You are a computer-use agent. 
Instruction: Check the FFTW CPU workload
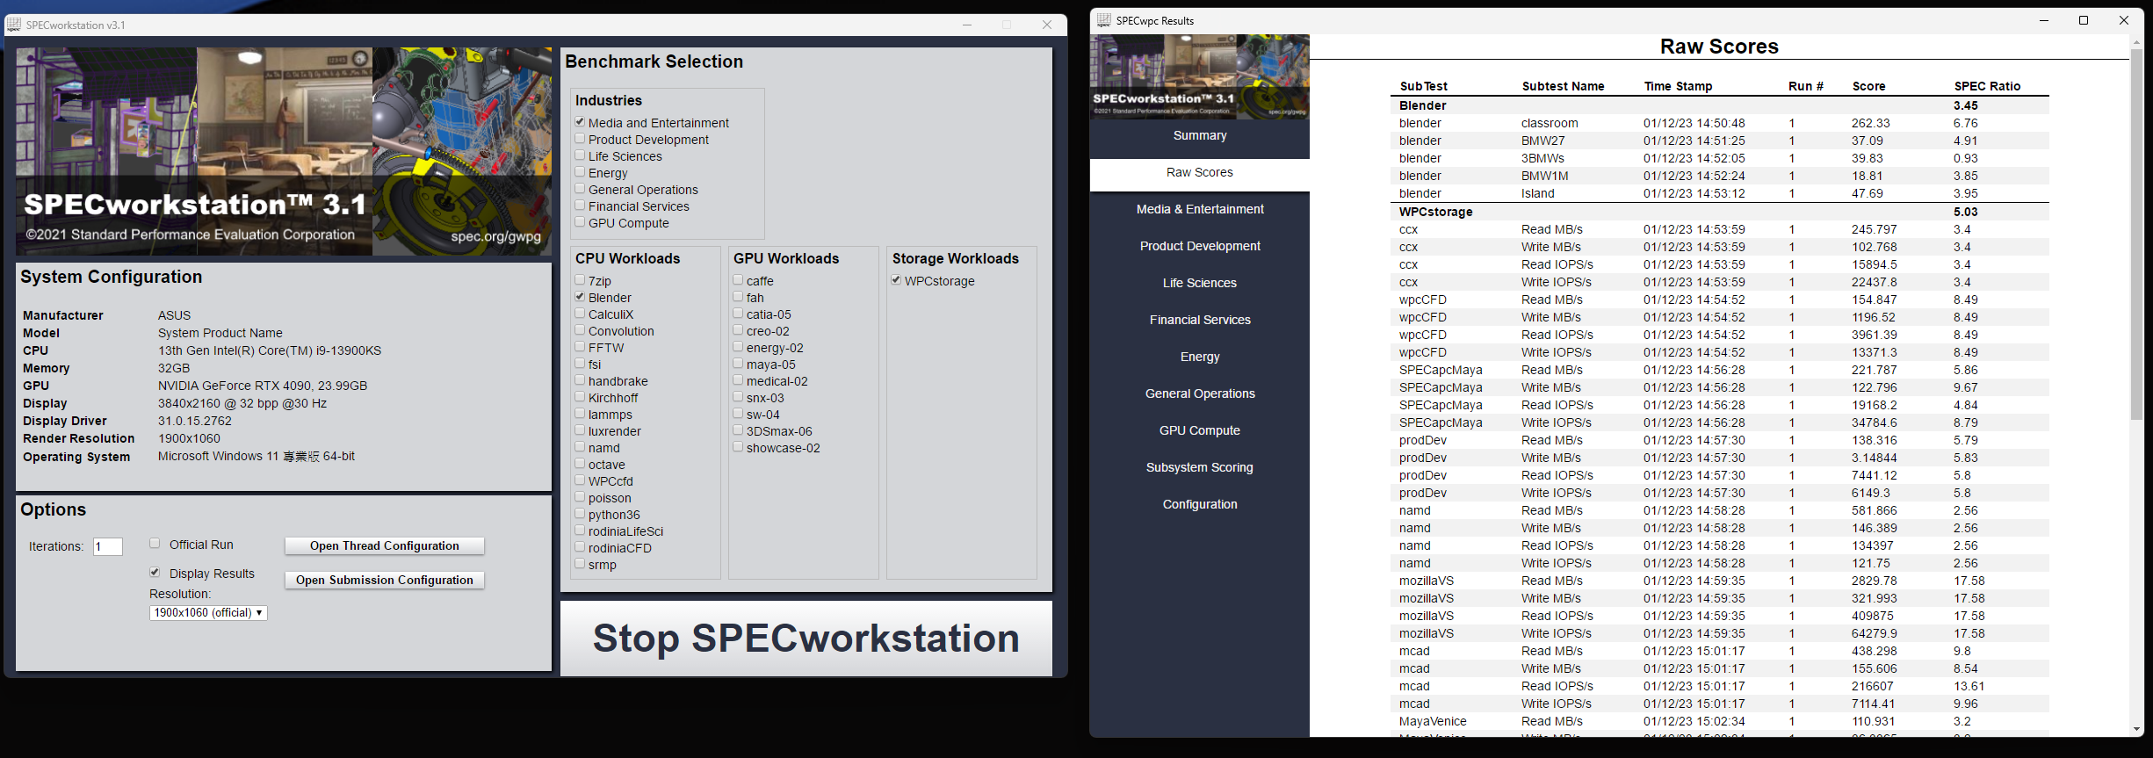(x=580, y=347)
